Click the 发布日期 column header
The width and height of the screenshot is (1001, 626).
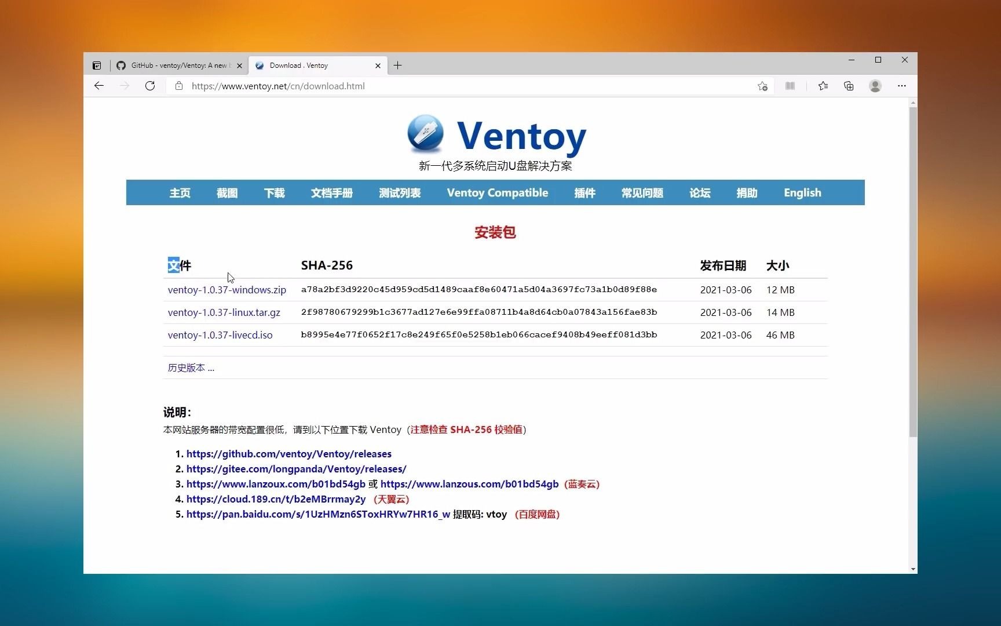723,265
